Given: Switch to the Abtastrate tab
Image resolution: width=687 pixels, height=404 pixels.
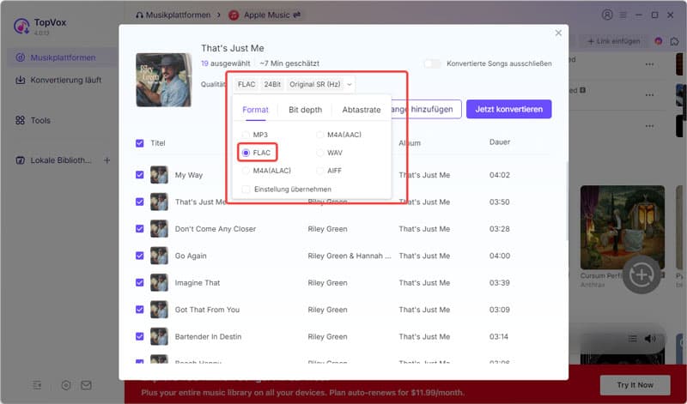Looking at the screenshot, I should coord(362,110).
